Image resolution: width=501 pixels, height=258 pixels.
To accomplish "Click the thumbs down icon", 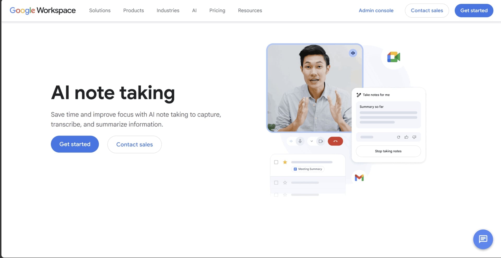I will tap(414, 137).
